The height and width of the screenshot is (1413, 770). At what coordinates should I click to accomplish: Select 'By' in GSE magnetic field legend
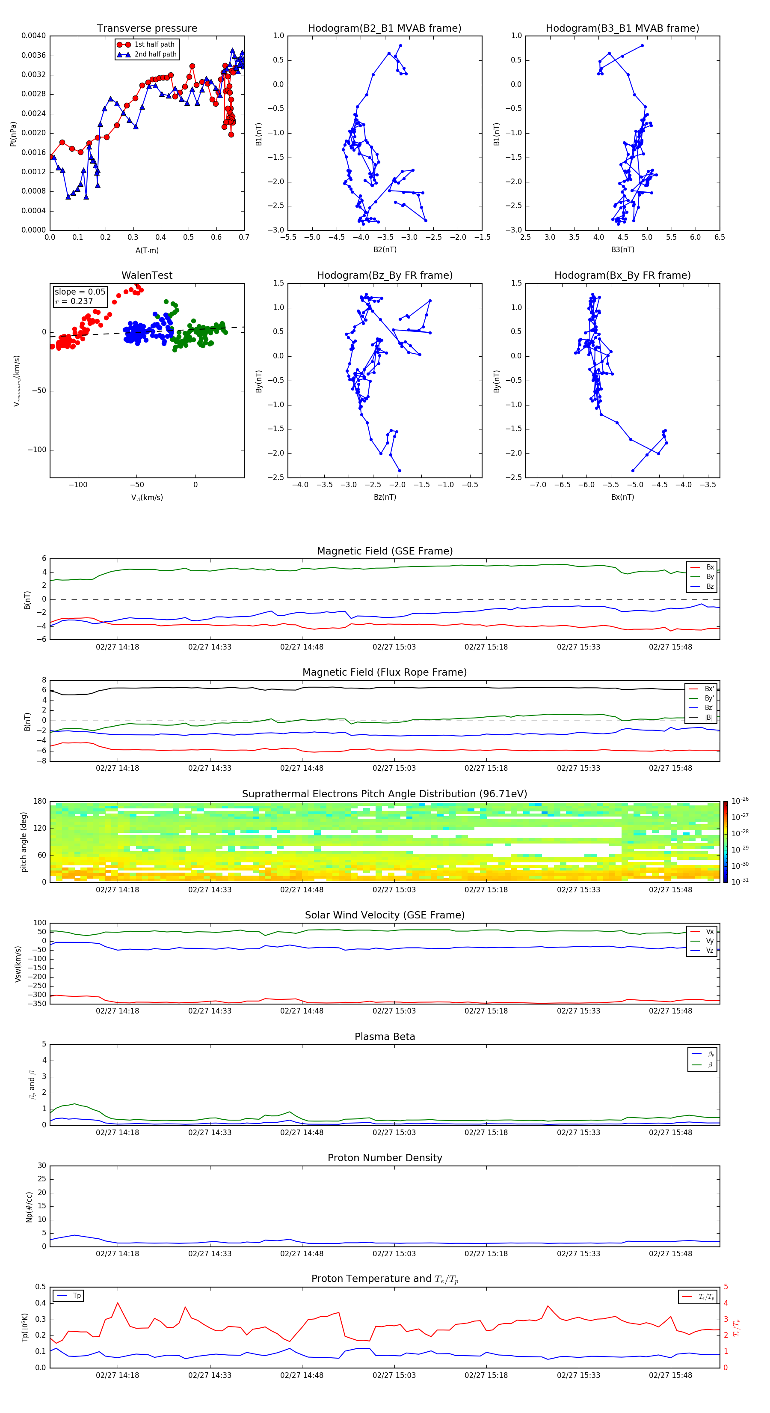702,576
